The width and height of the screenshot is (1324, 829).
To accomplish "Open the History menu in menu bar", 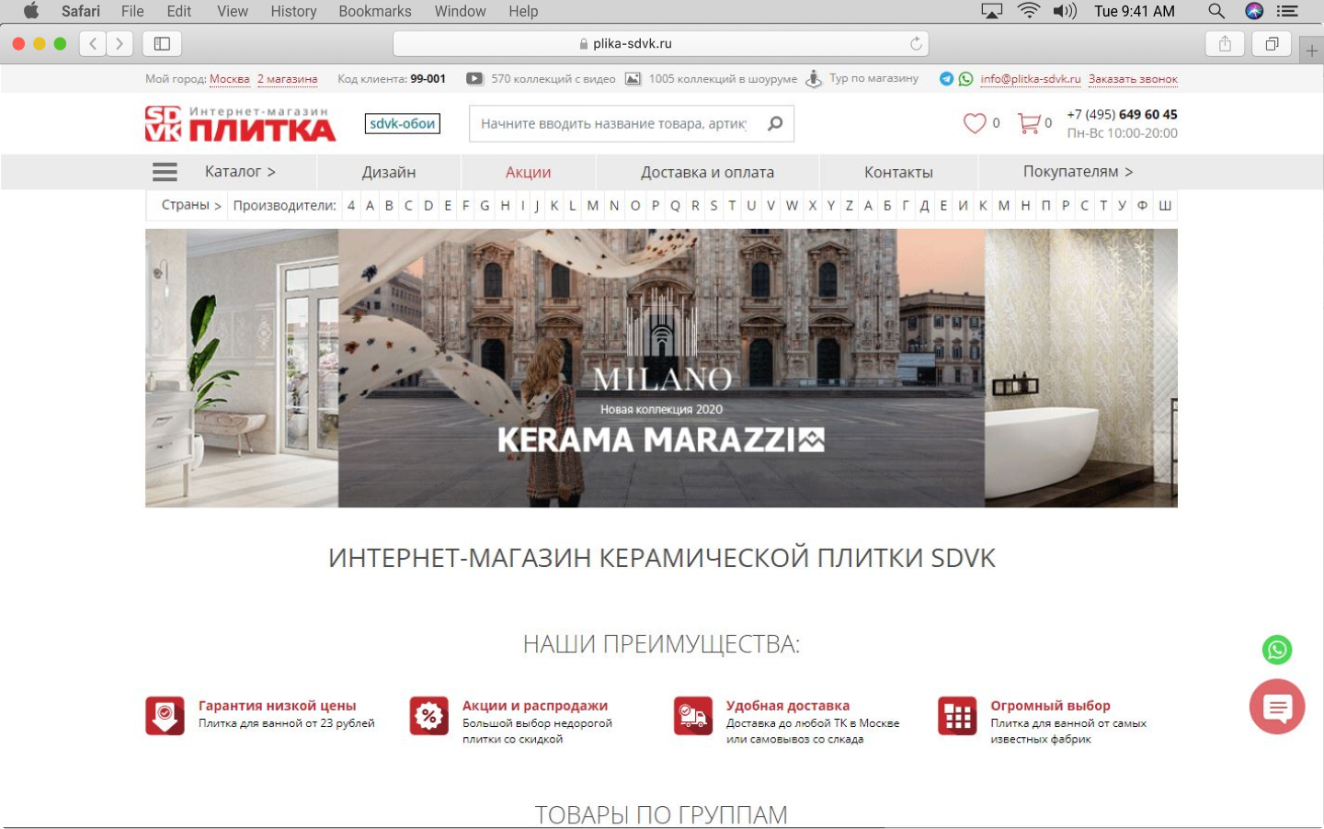I will pos(293,11).
